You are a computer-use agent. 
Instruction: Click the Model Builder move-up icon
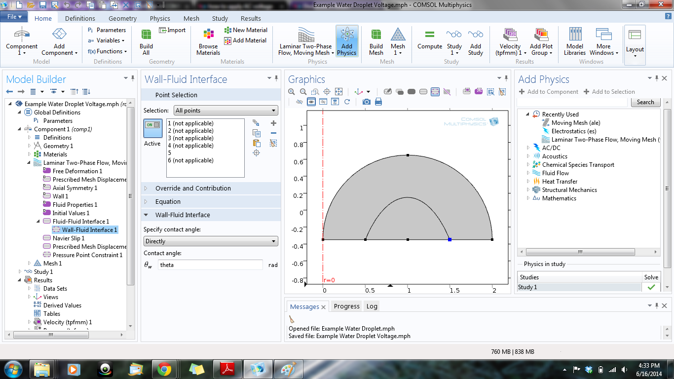tap(75, 92)
